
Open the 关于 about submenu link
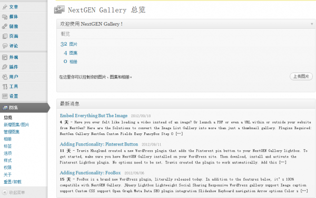pos(8,175)
